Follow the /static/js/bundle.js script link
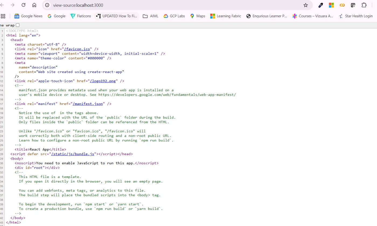This screenshot has width=377, height=226. tap(73, 154)
